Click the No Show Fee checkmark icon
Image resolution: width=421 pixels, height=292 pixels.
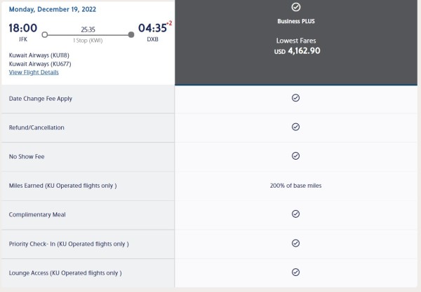click(295, 155)
